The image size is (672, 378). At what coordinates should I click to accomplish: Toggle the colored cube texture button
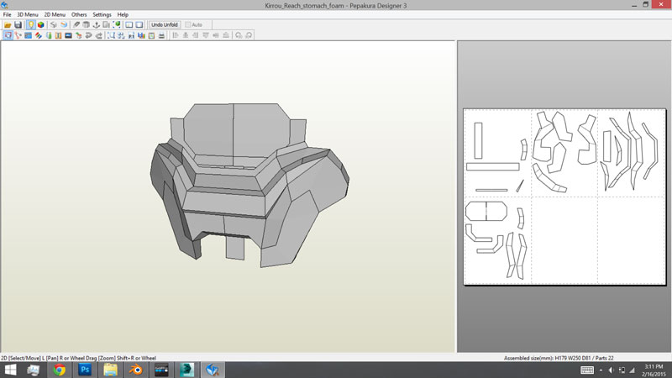pos(40,25)
